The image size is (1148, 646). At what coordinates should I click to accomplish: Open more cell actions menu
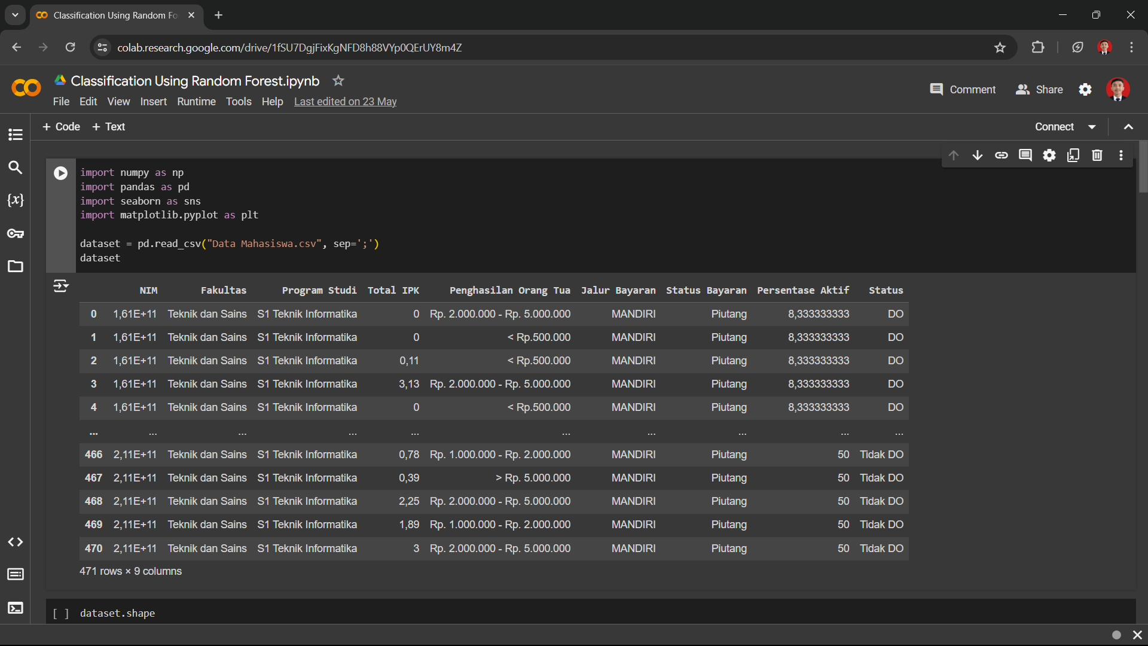click(1121, 156)
